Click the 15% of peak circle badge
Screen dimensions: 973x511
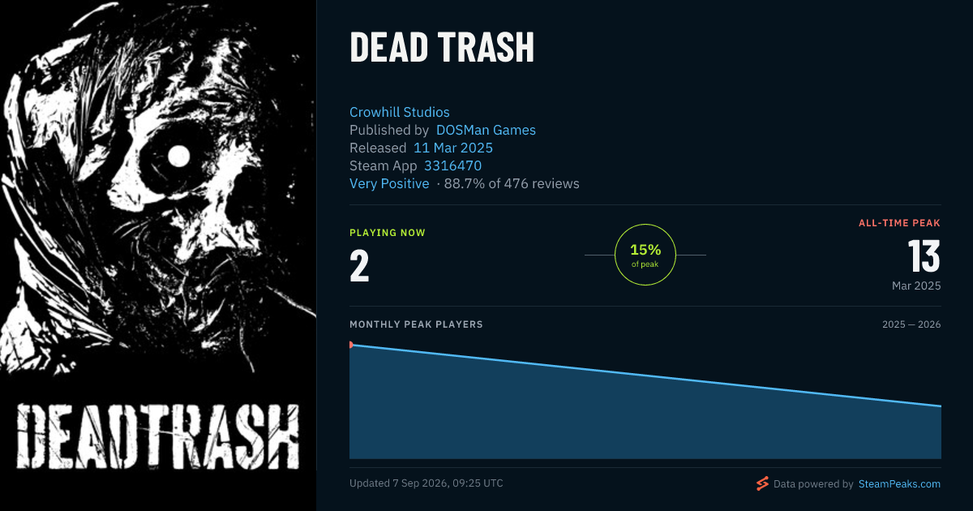(645, 255)
